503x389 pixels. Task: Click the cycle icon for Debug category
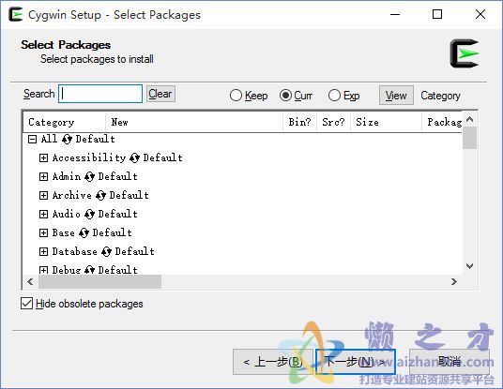[x=89, y=270]
